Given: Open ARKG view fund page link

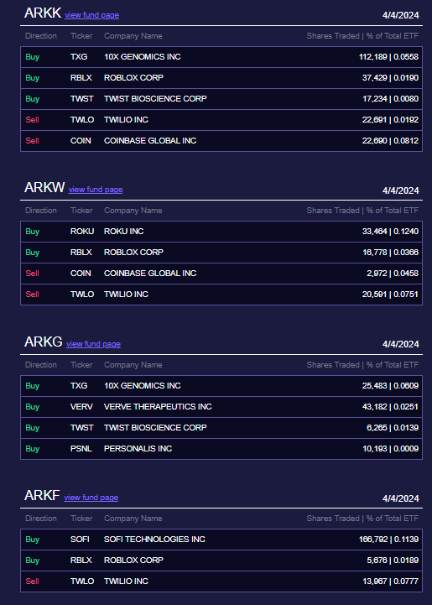Looking at the screenshot, I should click(93, 344).
